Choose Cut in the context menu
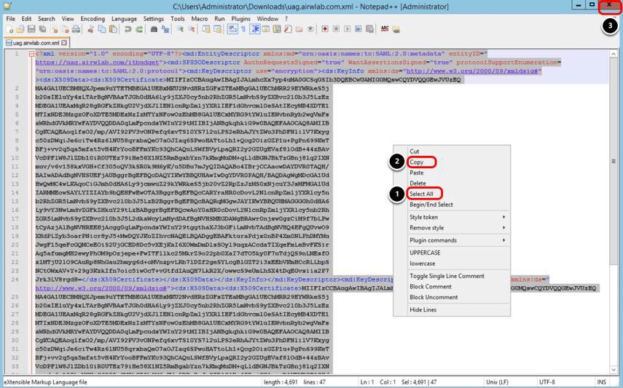This screenshot has width=623, height=388. coord(415,151)
